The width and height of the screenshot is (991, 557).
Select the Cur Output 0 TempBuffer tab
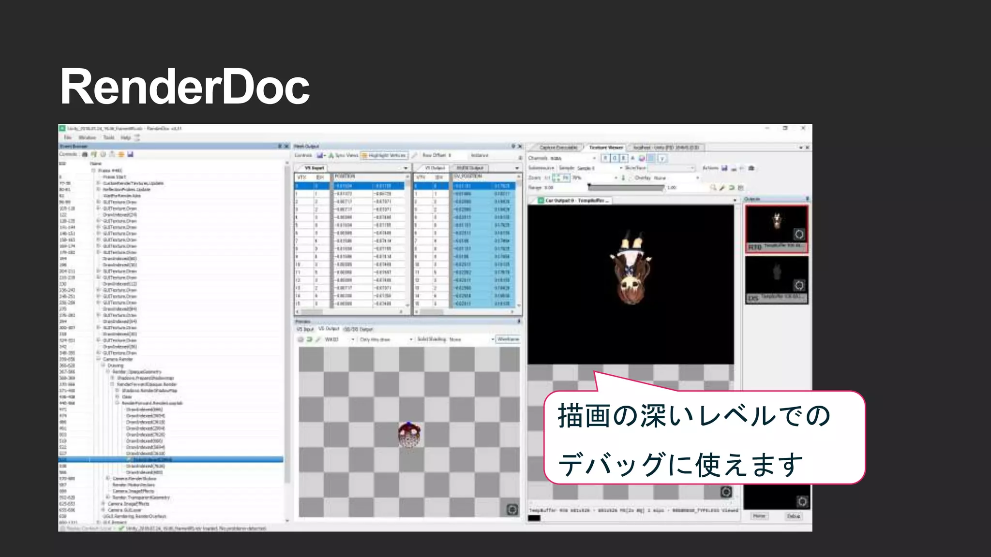click(574, 200)
